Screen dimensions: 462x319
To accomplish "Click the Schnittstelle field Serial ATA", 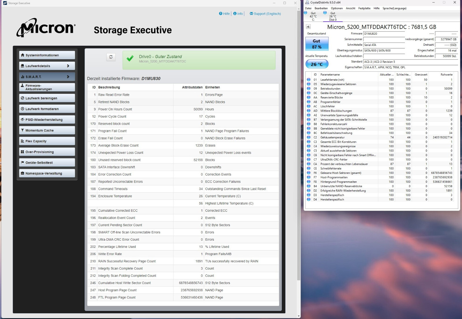I will [384, 45].
